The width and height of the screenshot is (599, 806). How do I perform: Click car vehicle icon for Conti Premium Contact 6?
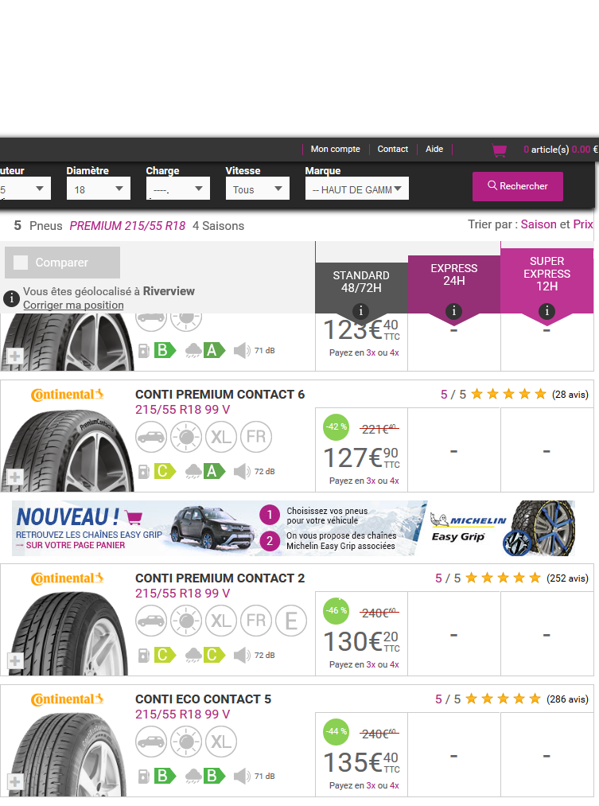point(151,437)
